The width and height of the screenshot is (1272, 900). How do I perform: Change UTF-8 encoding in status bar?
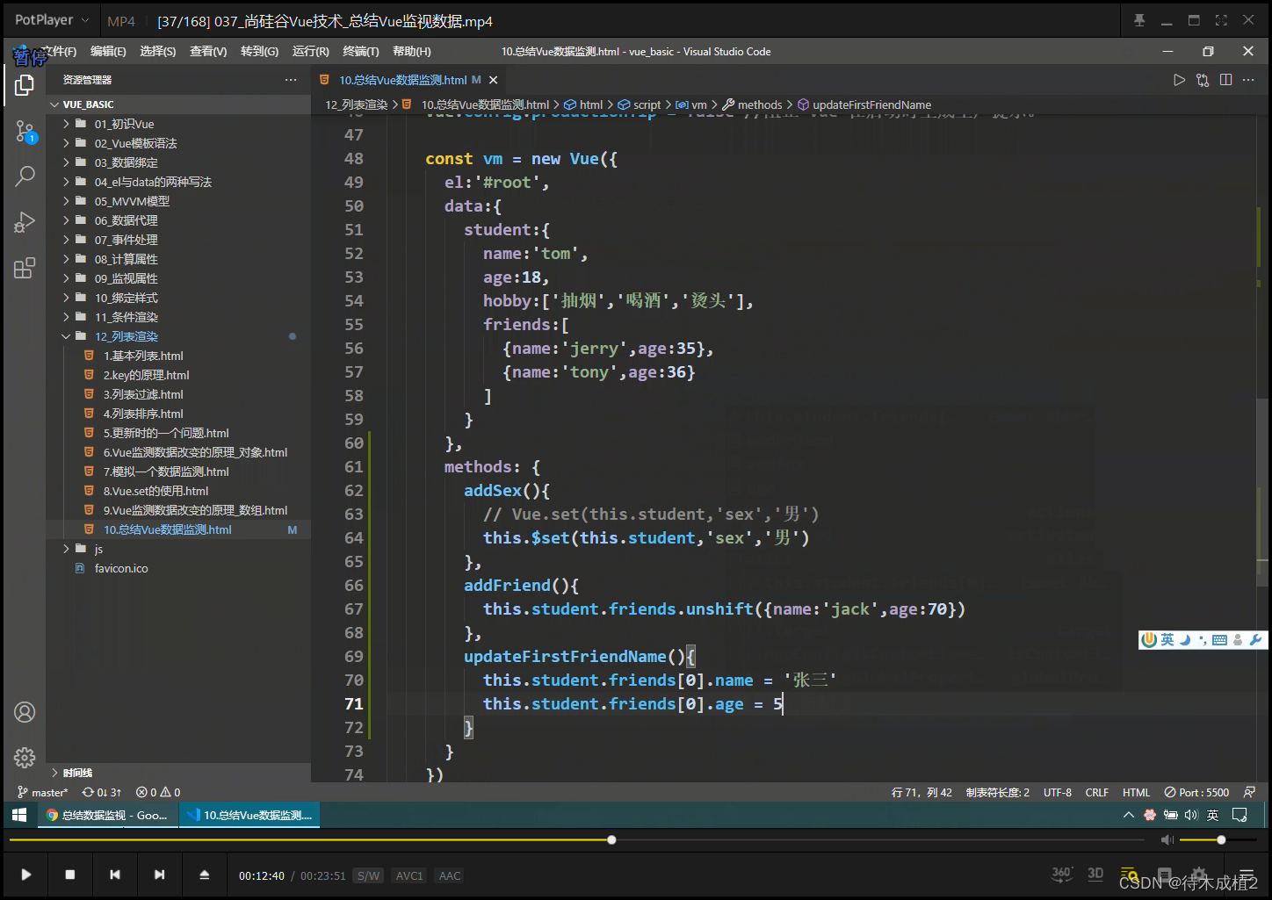point(1057,792)
